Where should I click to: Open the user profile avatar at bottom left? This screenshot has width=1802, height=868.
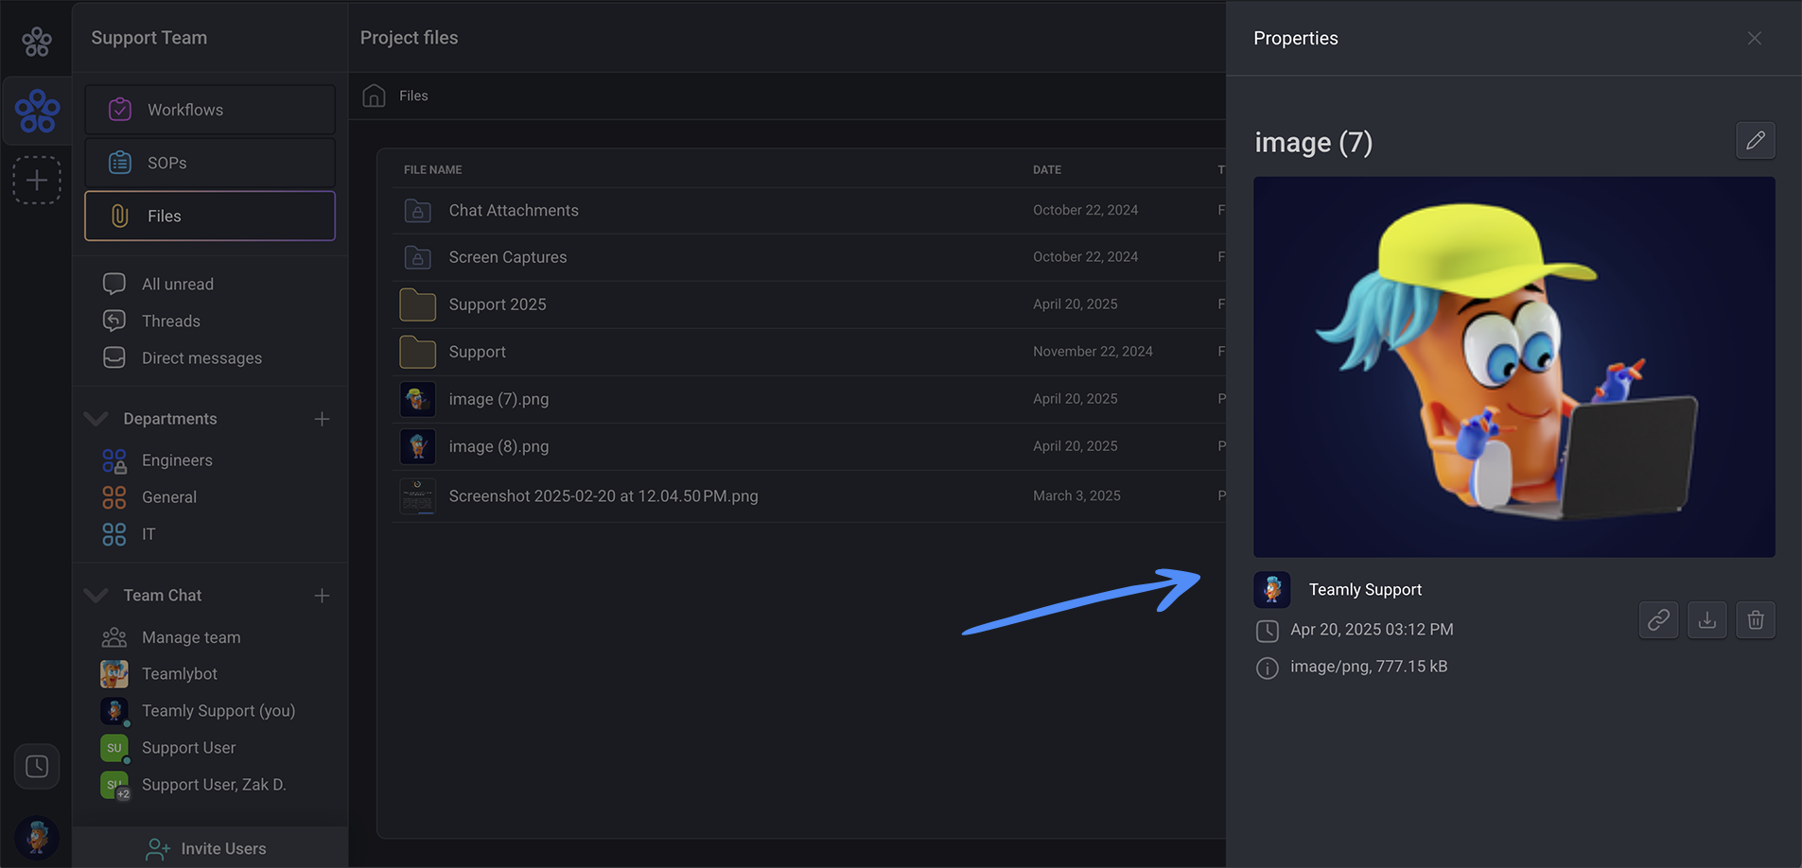pos(37,837)
